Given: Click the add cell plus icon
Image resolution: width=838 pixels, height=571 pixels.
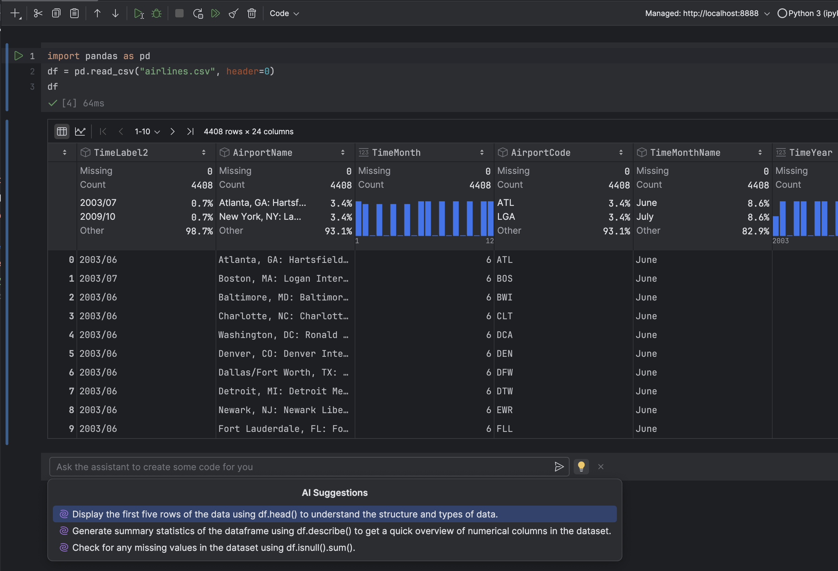Looking at the screenshot, I should pos(16,13).
